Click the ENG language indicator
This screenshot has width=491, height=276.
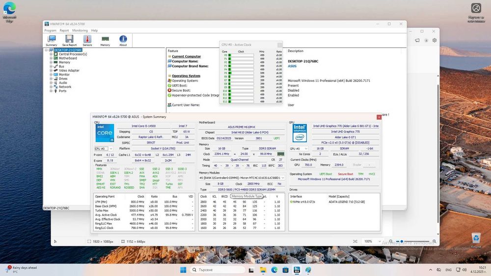tap(448, 270)
